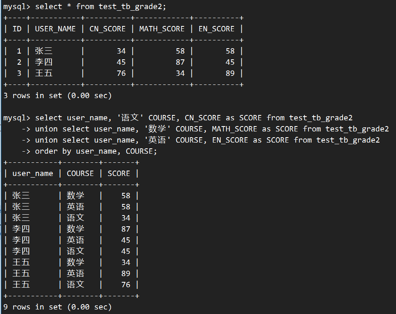396x314 pixels.
Task: Click 张三's 语文 course cell in second table
Action: tap(75, 218)
